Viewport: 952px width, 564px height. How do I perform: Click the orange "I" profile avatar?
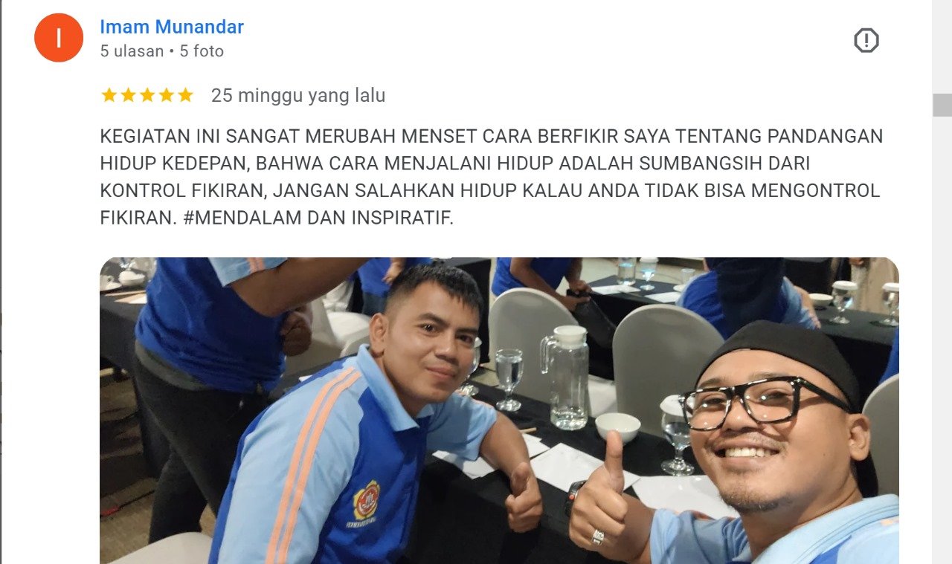coord(59,38)
